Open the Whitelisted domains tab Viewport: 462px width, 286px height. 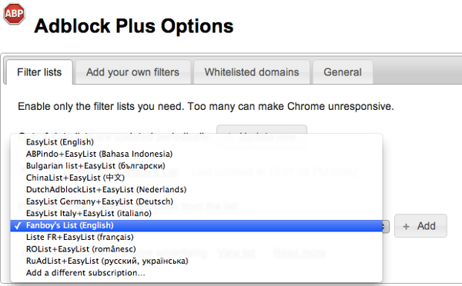(x=252, y=72)
